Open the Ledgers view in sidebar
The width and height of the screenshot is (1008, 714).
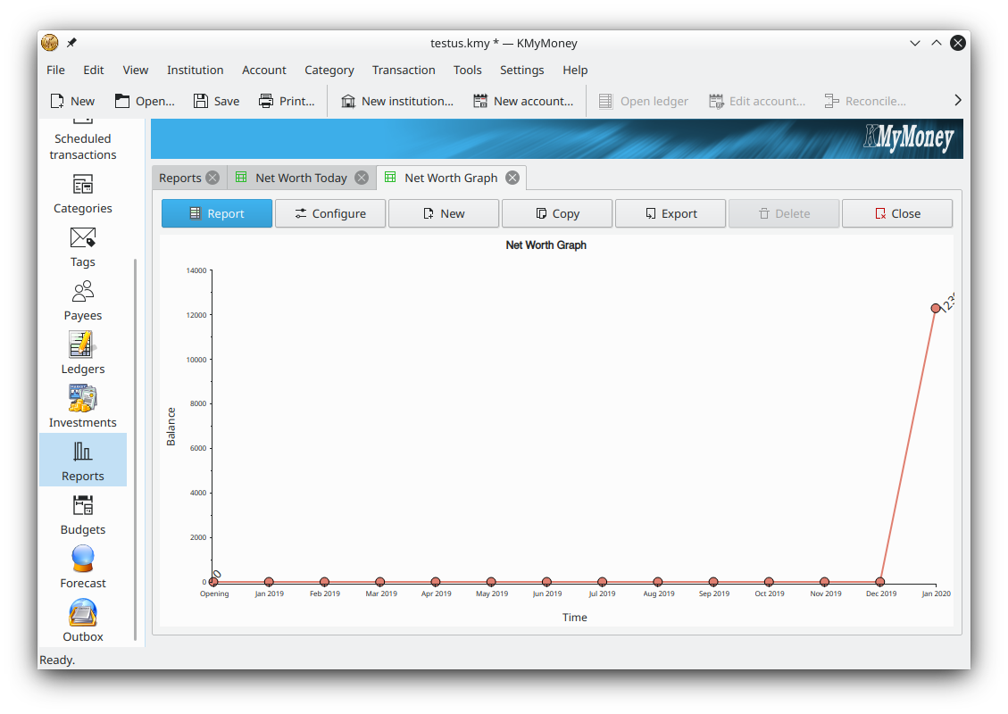pos(82,353)
